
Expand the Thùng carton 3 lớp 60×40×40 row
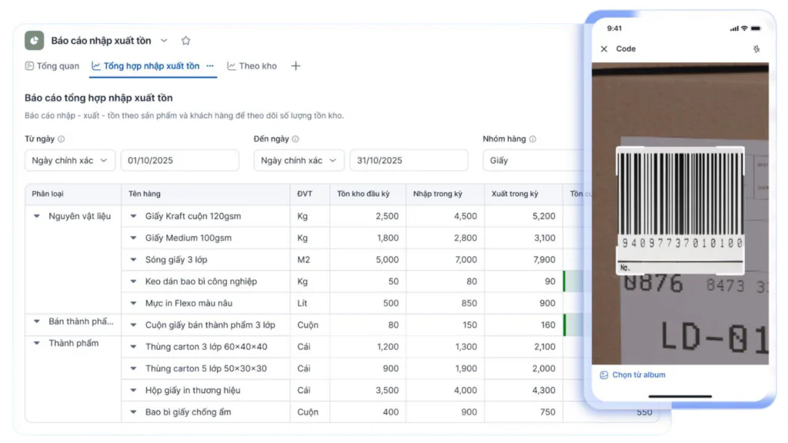[x=133, y=347]
